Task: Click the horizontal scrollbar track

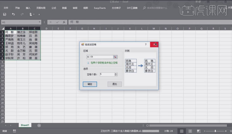Action: tap(188, 126)
